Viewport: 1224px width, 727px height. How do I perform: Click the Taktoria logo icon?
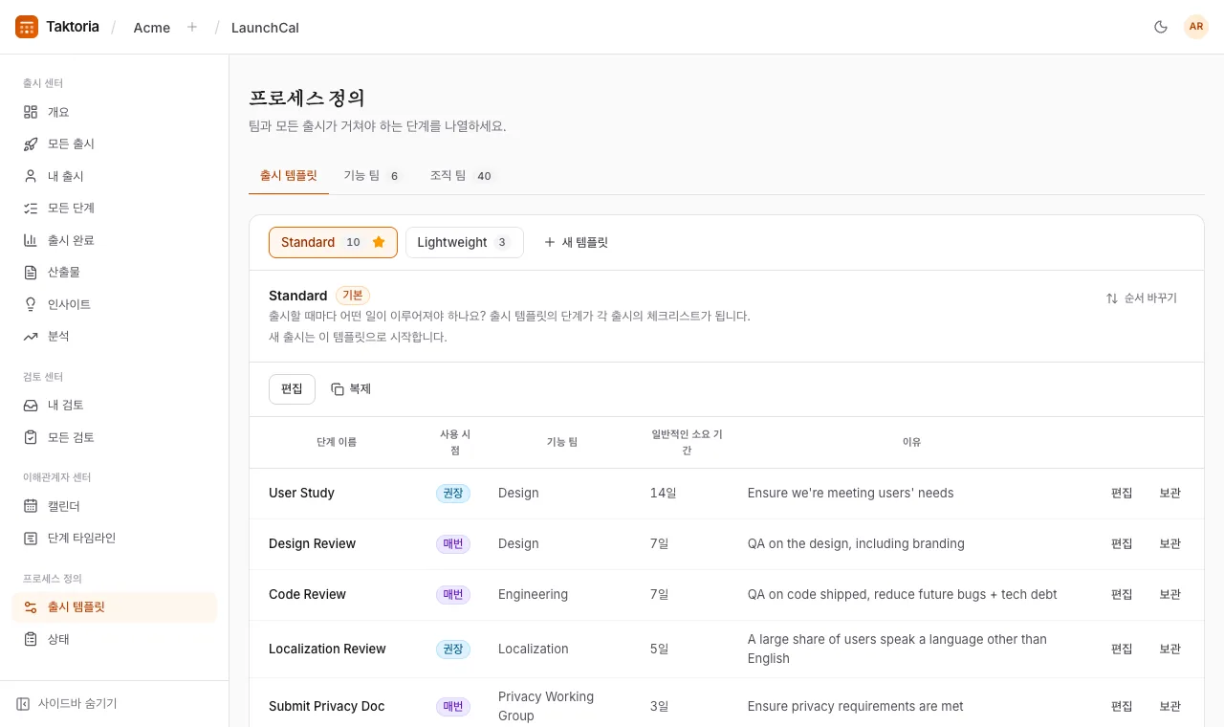pyautogui.click(x=27, y=27)
